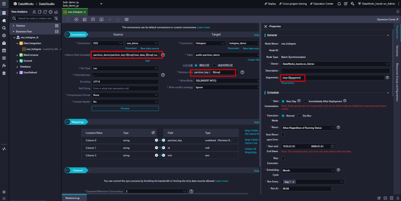The width and height of the screenshot is (401, 201).
Task: Click the code conversion icon in toolbar
Action: click(x=126, y=19)
